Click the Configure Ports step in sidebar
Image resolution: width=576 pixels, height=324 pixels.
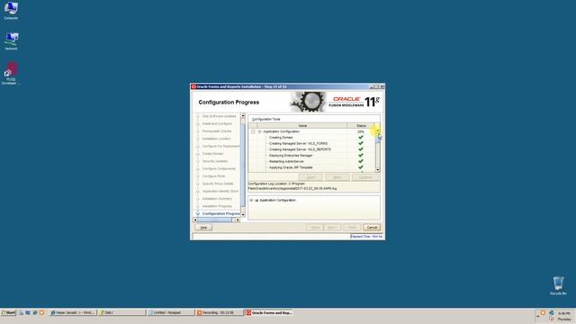click(214, 176)
